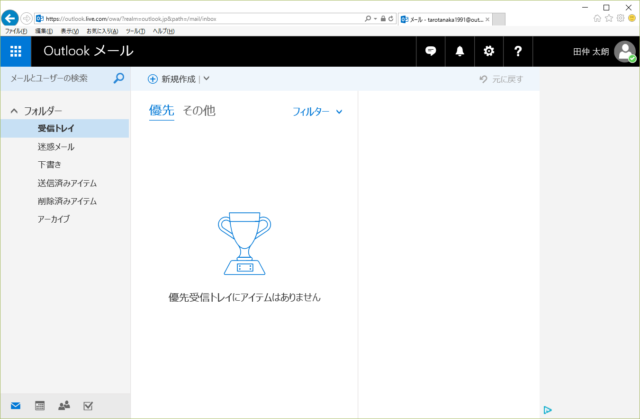Switch to the その他 inbox tab
Image resolution: width=640 pixels, height=419 pixels.
199,111
